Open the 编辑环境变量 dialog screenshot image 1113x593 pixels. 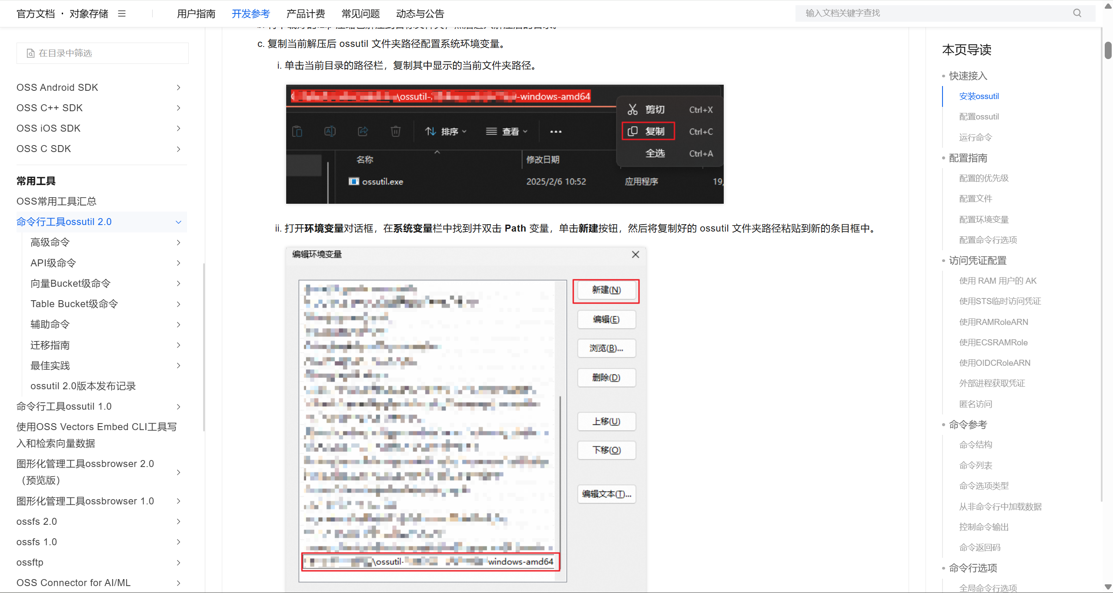(x=466, y=419)
